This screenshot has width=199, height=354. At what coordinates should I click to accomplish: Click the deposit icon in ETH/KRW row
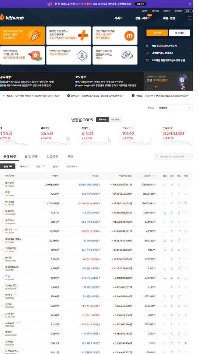coord(165,203)
